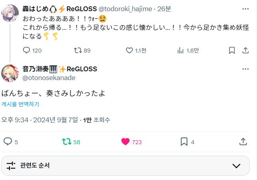This screenshot has height=180, width=257.
Task: Open more options for todoroki_hajime's post
Action: [x=245, y=9]
